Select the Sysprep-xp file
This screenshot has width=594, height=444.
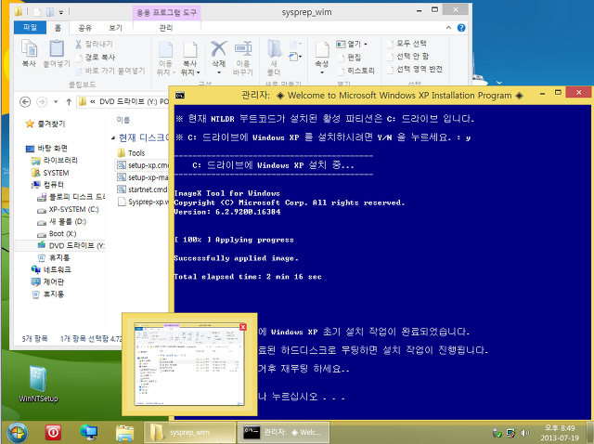(x=142, y=202)
